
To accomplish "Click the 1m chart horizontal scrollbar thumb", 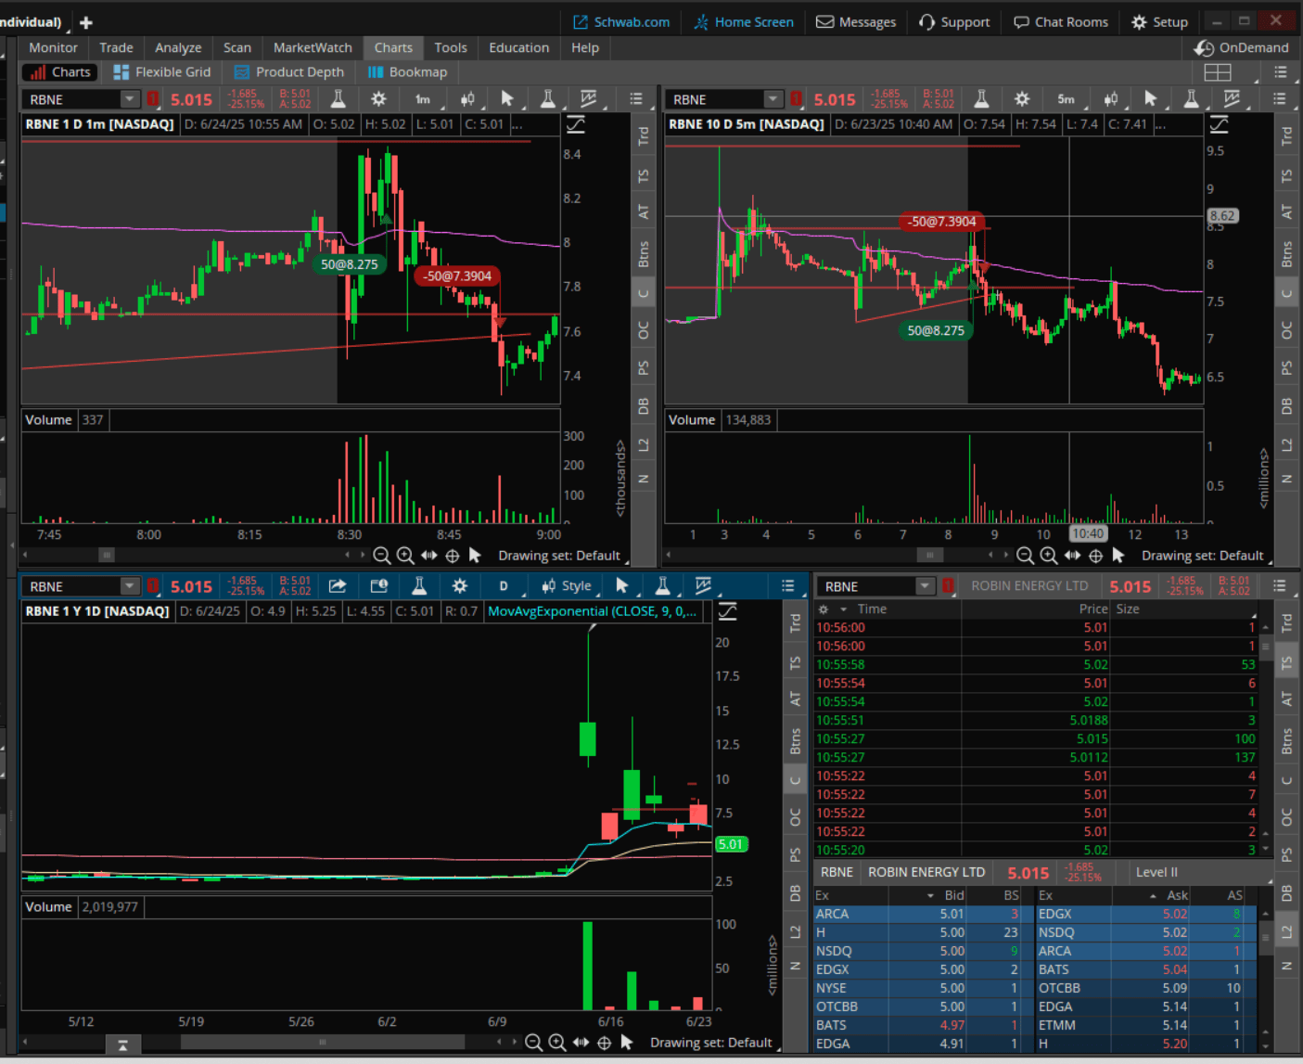I will pos(107,555).
